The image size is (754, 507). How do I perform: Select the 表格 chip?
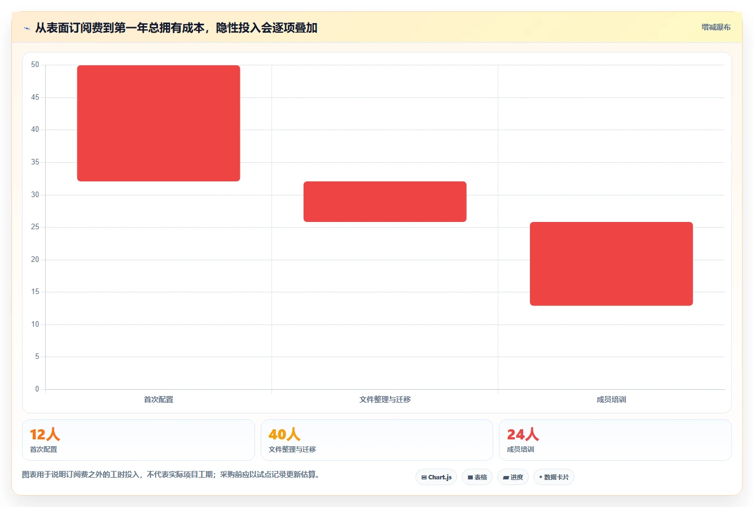[477, 477]
